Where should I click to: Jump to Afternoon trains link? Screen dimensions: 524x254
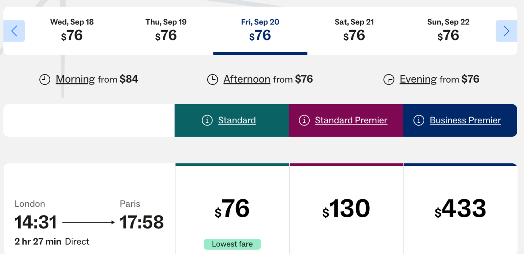(247, 79)
